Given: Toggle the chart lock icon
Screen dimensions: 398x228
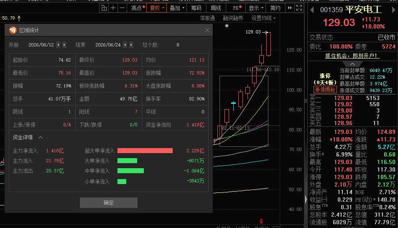Looking at the screenshot, I should tap(104, 8).
